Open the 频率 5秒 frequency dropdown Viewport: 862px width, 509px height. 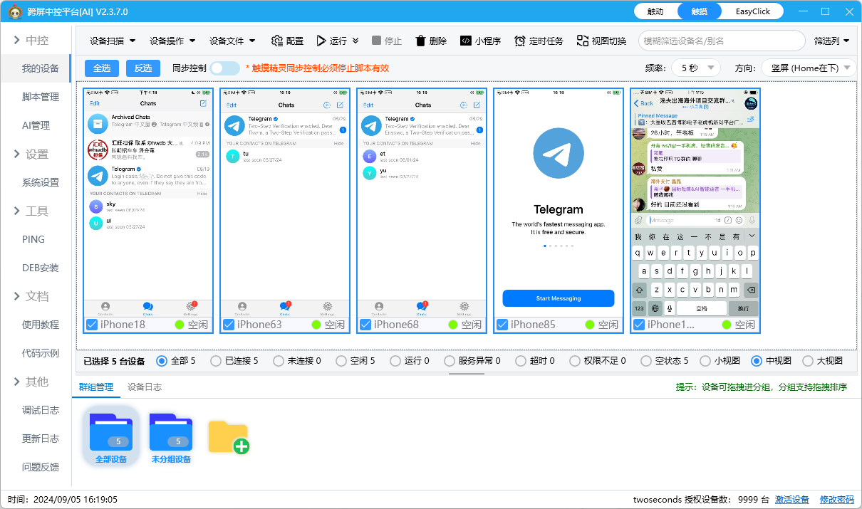click(696, 68)
